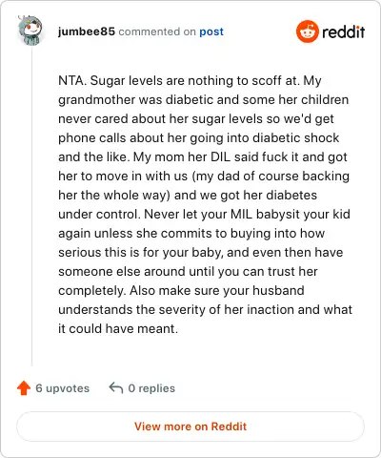Open the Reddit Snoo logo icon
Screen dimensions: 381x458
click(x=307, y=31)
